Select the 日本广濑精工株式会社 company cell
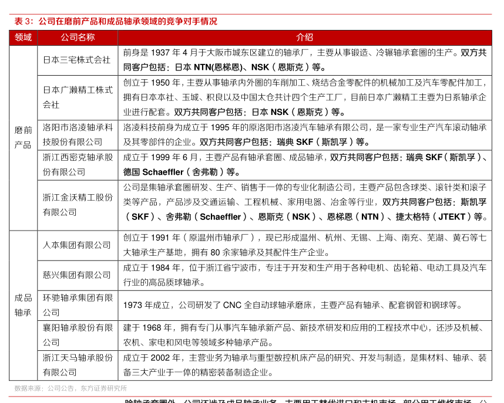 tap(78, 97)
